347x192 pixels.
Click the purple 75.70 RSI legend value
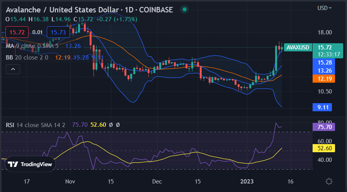pyautogui.click(x=80, y=125)
